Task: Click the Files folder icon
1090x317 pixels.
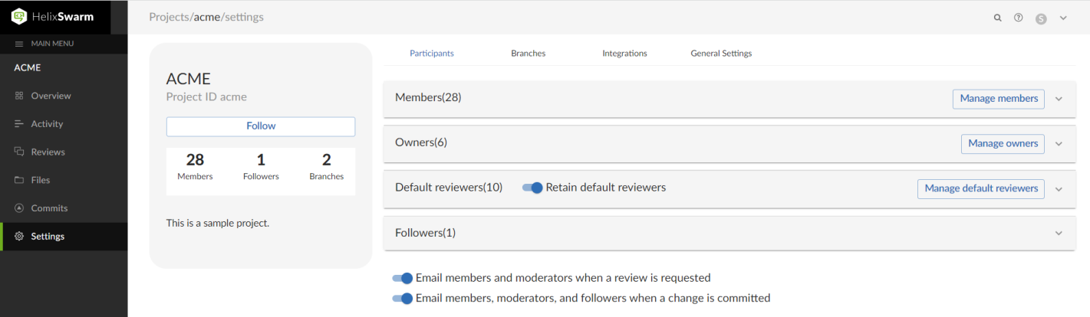Action: point(19,180)
